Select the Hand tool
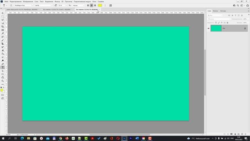The width and height of the screenshot is (250, 141). 3,78
